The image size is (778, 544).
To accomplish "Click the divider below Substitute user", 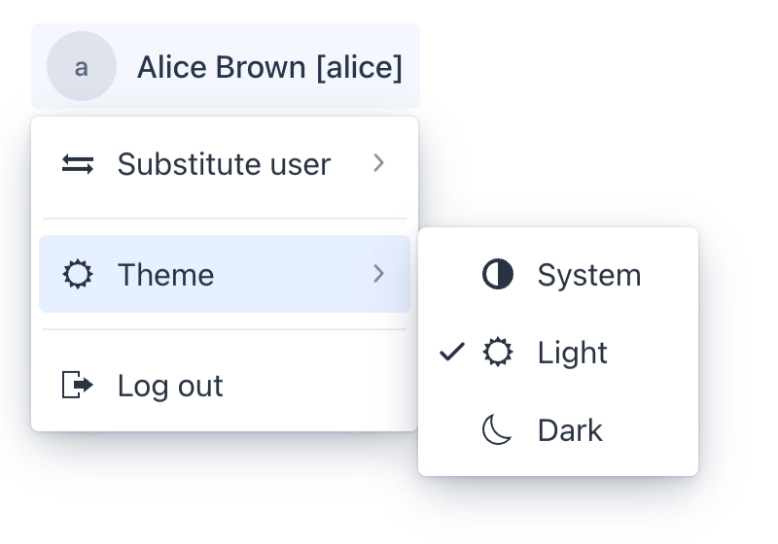I will [225, 219].
